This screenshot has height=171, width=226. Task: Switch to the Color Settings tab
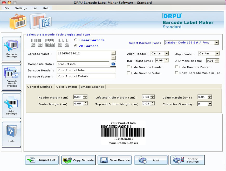click(67, 87)
